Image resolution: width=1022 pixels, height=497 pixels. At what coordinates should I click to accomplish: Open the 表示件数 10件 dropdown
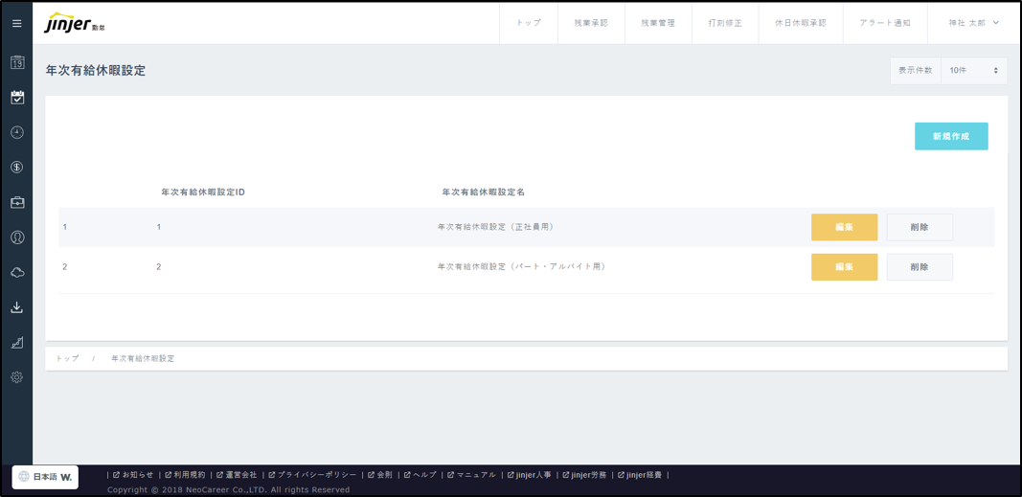coord(973,71)
